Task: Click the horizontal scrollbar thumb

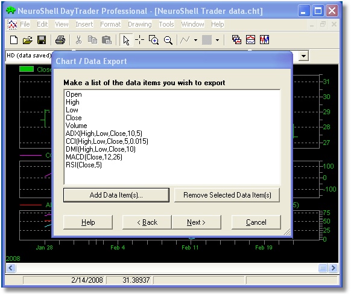Action: click(323, 268)
